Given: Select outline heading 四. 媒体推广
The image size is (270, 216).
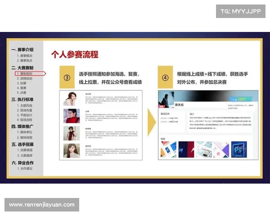Looking at the screenshot, I should pyautogui.click(x=22, y=126).
